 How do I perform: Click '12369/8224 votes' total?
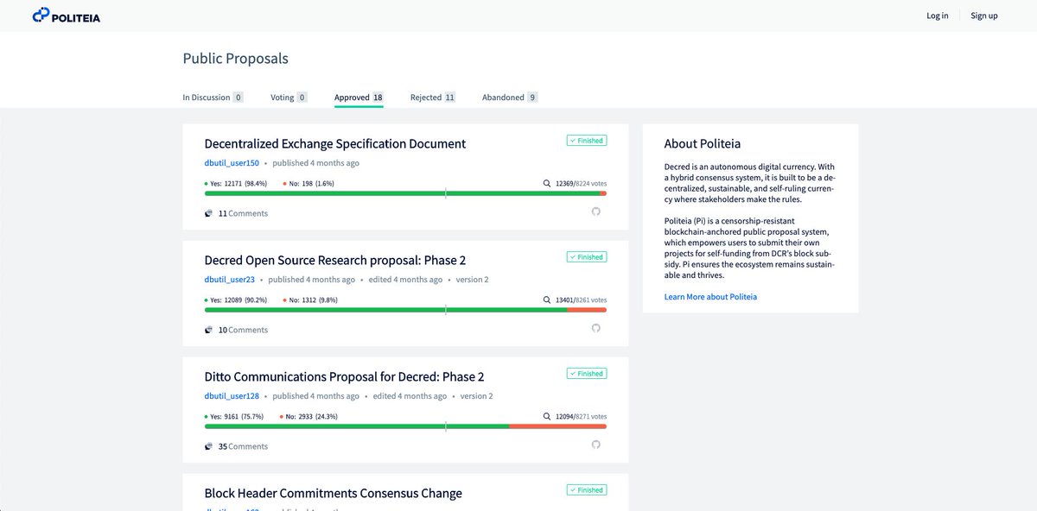[581, 184]
